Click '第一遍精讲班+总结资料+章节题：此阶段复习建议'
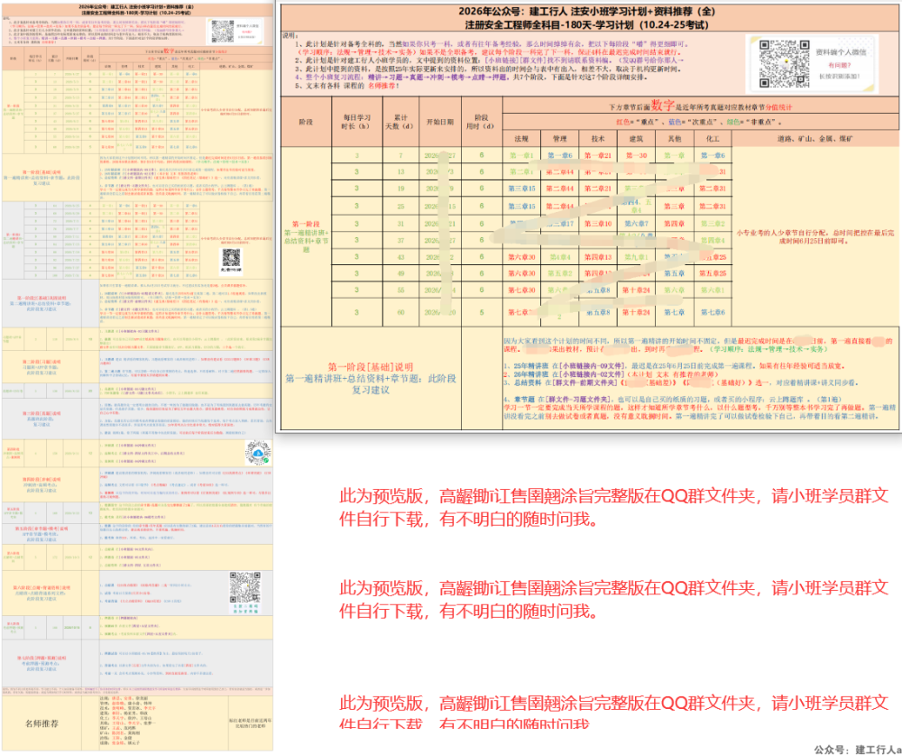 click(x=371, y=384)
